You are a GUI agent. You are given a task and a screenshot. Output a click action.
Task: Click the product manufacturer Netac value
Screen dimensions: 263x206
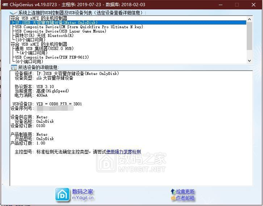[42, 134]
